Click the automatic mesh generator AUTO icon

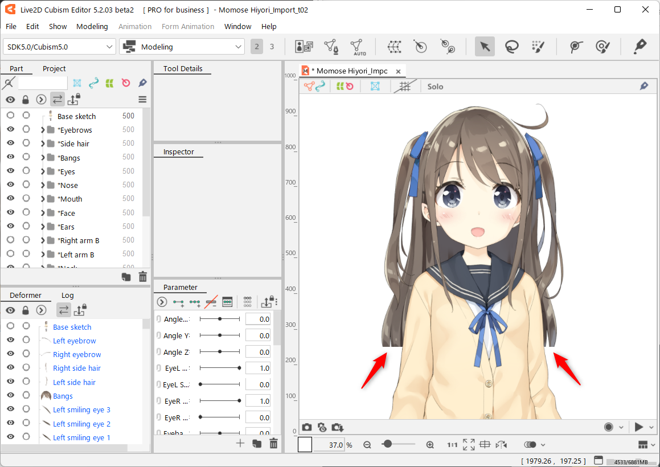pos(358,47)
